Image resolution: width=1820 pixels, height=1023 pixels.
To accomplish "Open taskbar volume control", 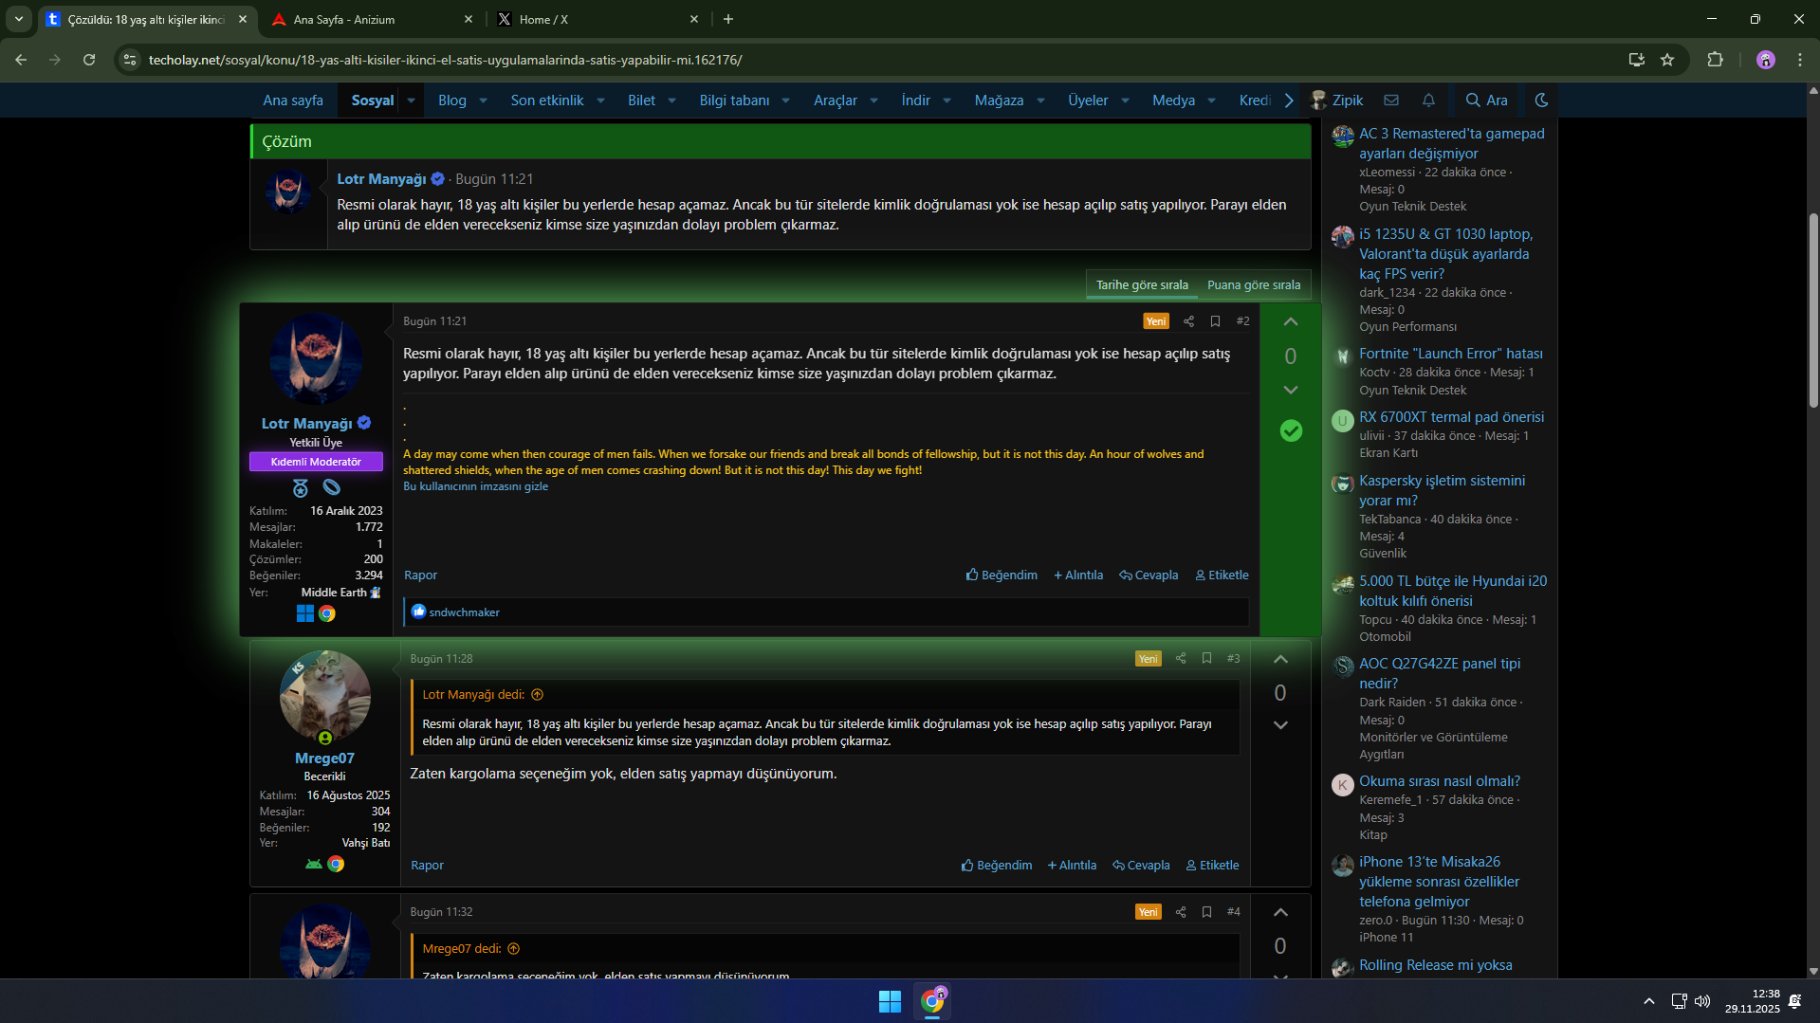I will (x=1702, y=1001).
